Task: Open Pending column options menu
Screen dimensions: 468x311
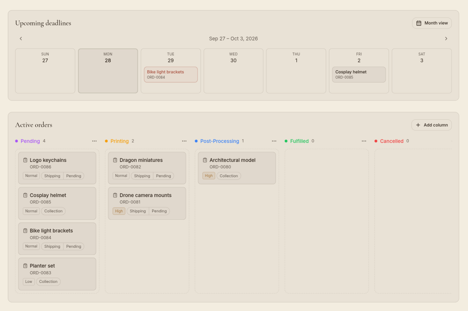Action: pyautogui.click(x=94, y=141)
